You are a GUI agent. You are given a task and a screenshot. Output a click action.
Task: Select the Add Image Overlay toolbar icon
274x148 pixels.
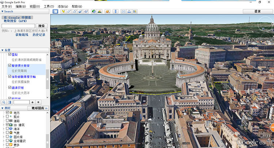point(80,11)
